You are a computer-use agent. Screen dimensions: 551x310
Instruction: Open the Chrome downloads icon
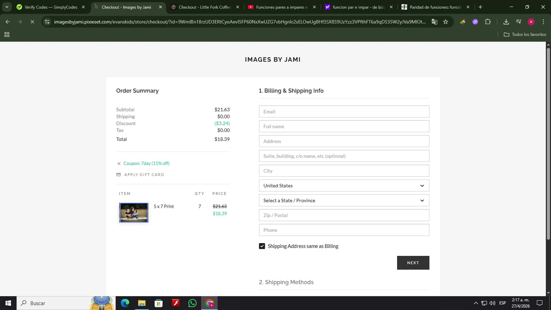pyautogui.click(x=506, y=22)
